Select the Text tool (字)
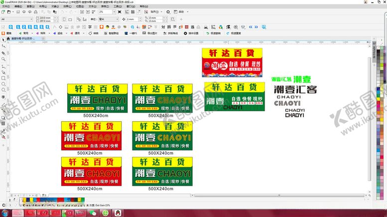This screenshot has width=387, height=217. 3,97
